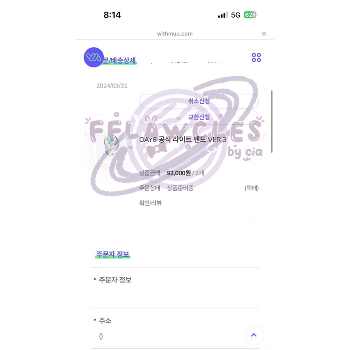Tap the 8:14 clock in status bar
350x350 pixels.
click(x=112, y=15)
